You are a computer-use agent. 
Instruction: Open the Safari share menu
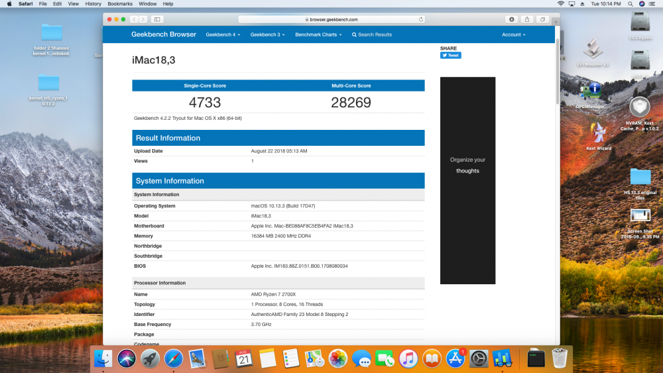(527, 19)
